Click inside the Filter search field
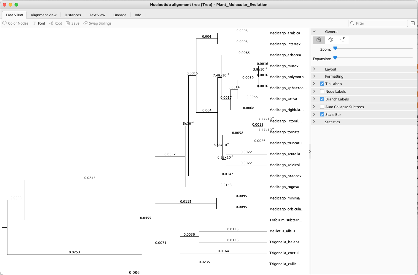418x275 pixels. [378, 23]
